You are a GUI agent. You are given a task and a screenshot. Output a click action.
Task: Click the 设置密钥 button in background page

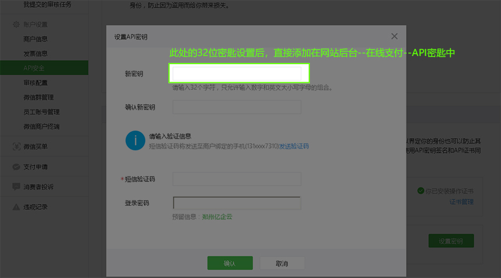click(x=451, y=241)
